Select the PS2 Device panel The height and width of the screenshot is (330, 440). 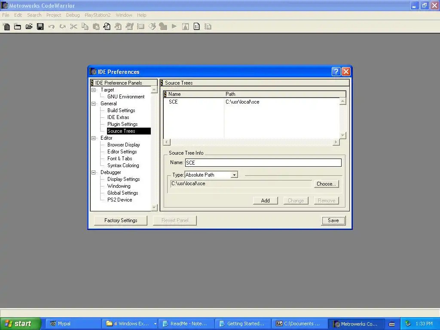click(119, 200)
